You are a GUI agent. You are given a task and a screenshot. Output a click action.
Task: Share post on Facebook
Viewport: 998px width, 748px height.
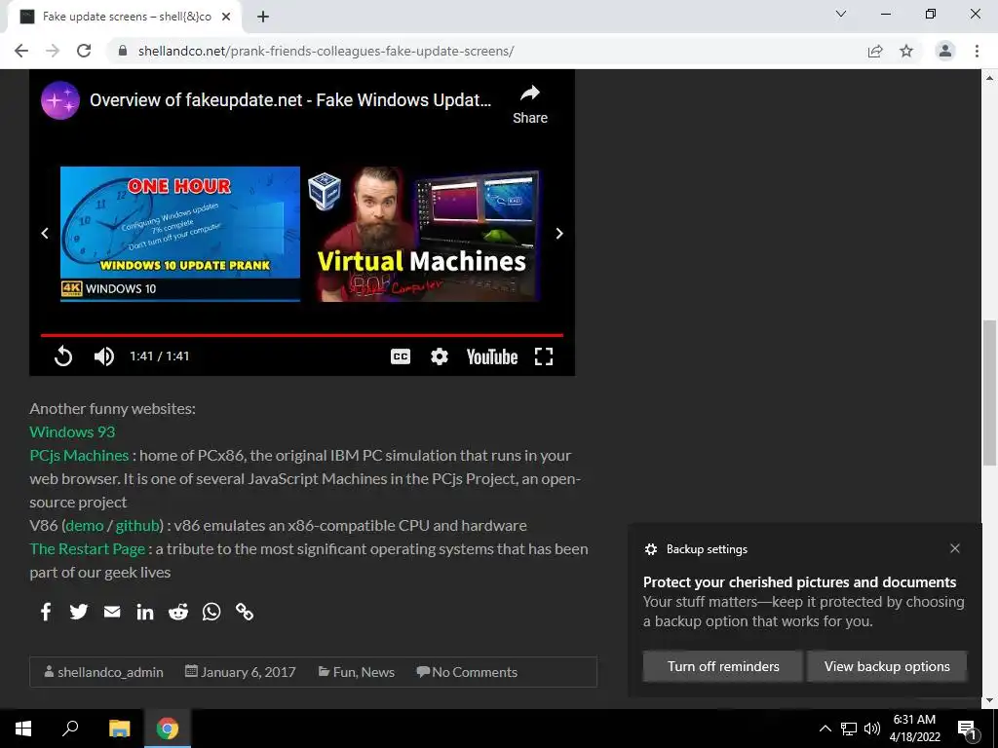(46, 612)
